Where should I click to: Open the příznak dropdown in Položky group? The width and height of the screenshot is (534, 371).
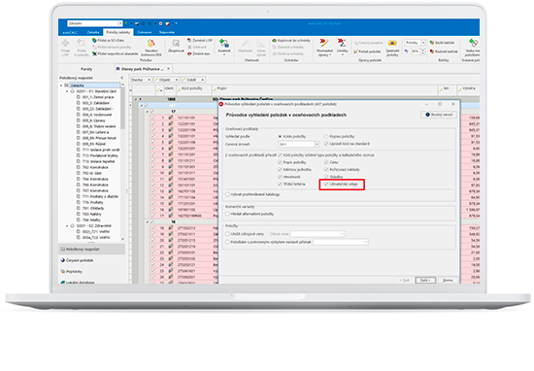tap(366, 242)
